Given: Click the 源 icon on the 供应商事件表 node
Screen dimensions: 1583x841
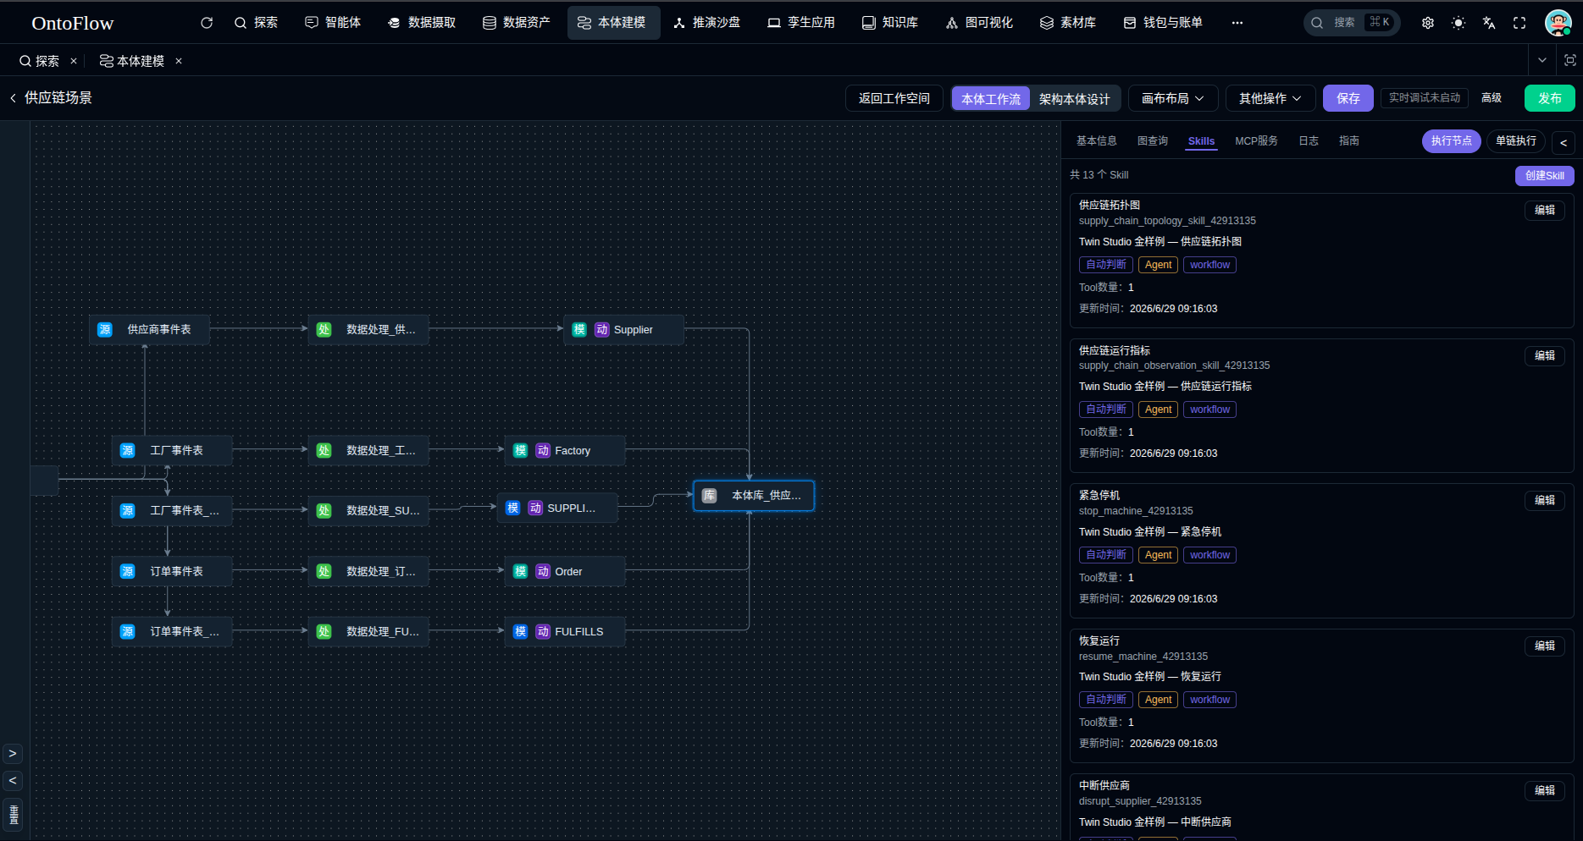Looking at the screenshot, I should (x=105, y=330).
